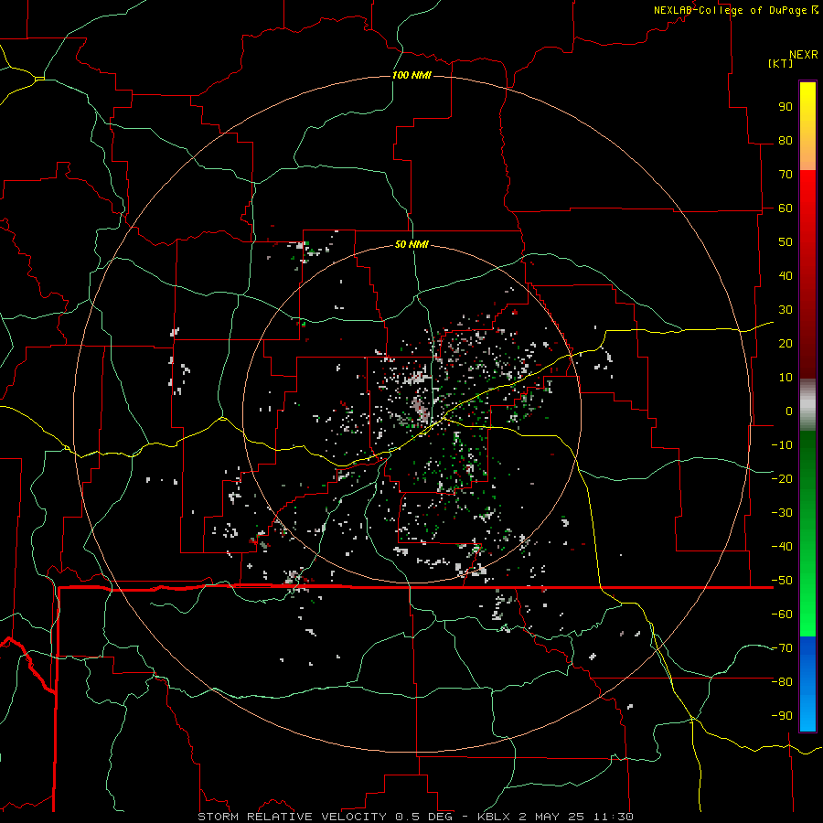
Task: Click the 20 value on the velocity scale
Action: [x=786, y=343]
